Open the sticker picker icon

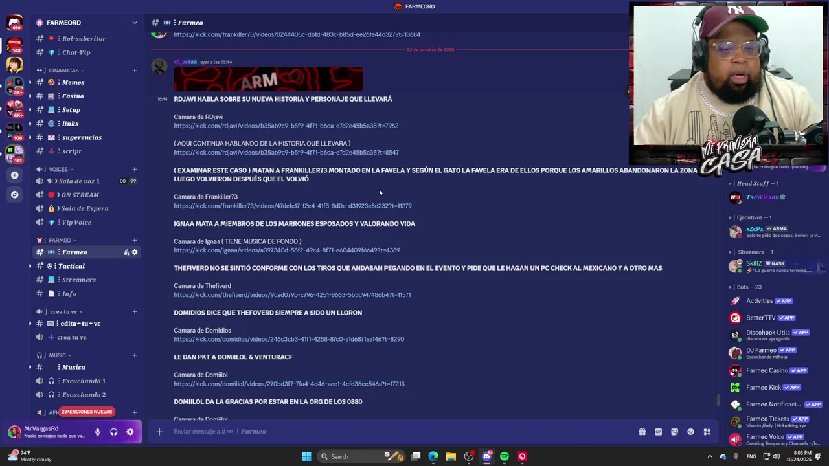coord(674,432)
